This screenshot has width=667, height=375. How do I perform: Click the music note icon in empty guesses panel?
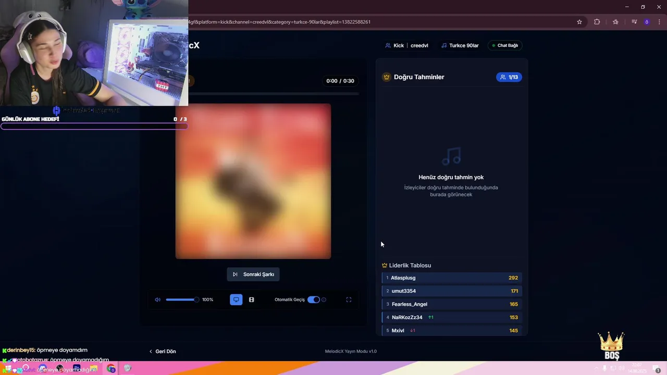tap(451, 156)
